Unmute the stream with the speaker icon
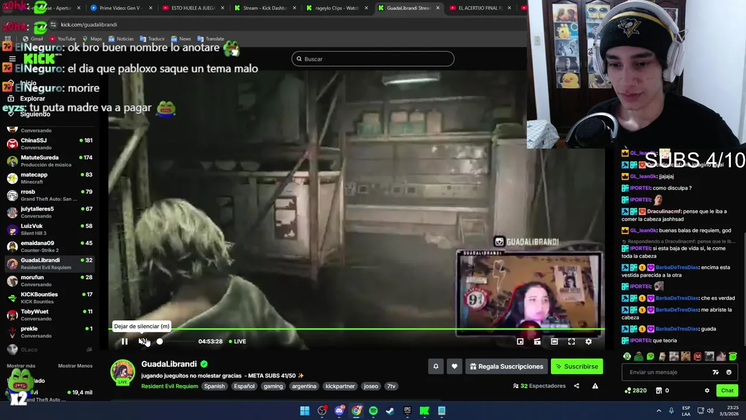This screenshot has width=746, height=420. click(x=142, y=341)
